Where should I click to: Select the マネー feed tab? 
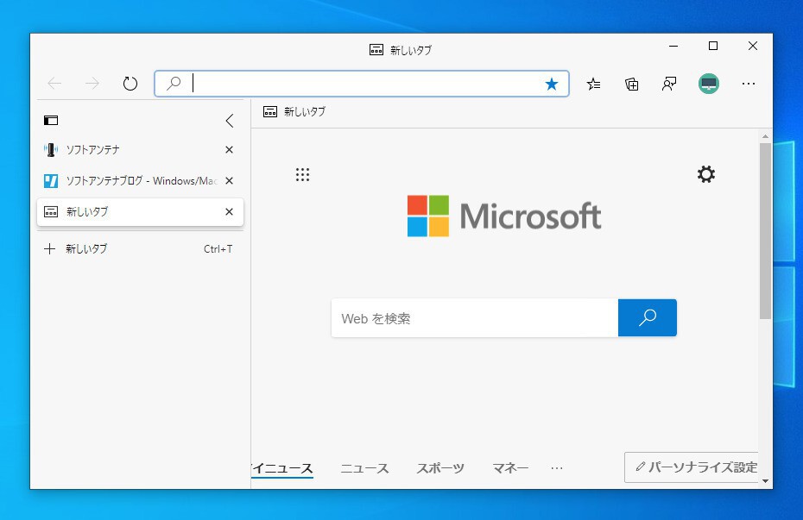(510, 468)
